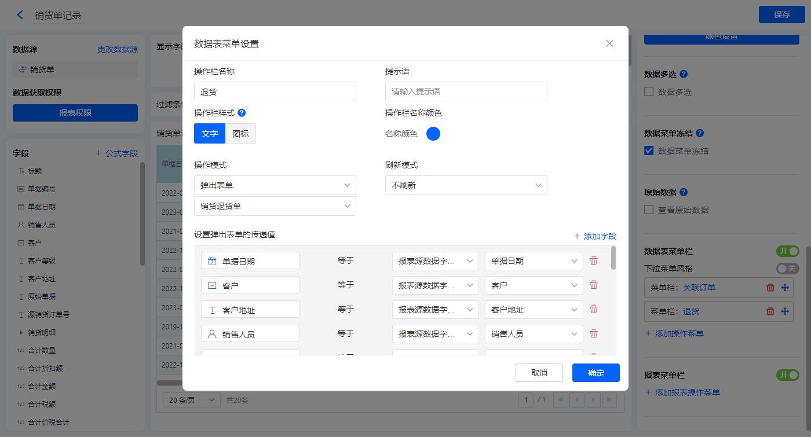Delete the 客户地址 field mapping row
This screenshot has width=811, height=437.
(x=594, y=310)
